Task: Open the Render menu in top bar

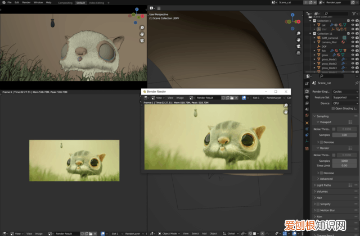Action: click(26, 3)
